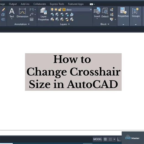Screen dimensions: 144x144
Task: Click the Leader tool icon
Action: click(32, 14)
